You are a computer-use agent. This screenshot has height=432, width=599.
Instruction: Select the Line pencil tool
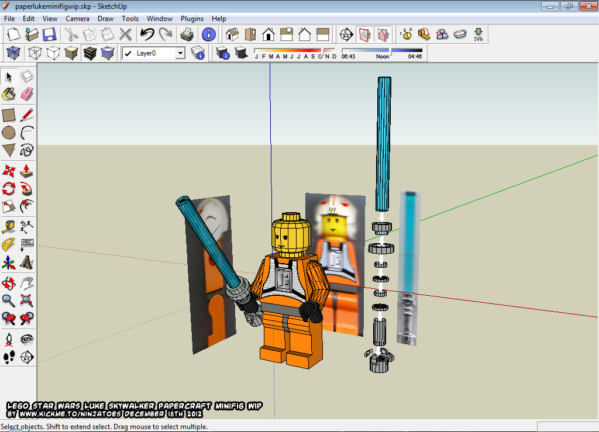(x=27, y=115)
